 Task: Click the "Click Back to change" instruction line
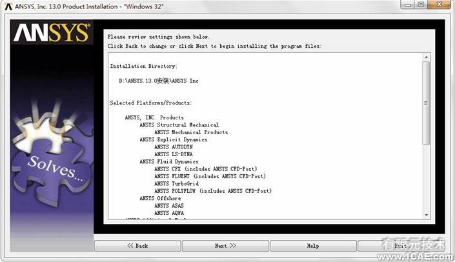pyautogui.click(x=214, y=46)
